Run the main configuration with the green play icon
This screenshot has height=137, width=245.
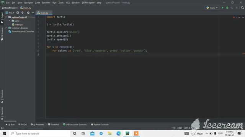pyautogui.click(x=222, y=8)
